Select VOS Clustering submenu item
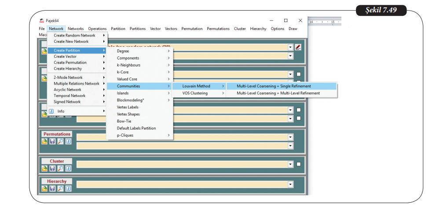 [194, 93]
